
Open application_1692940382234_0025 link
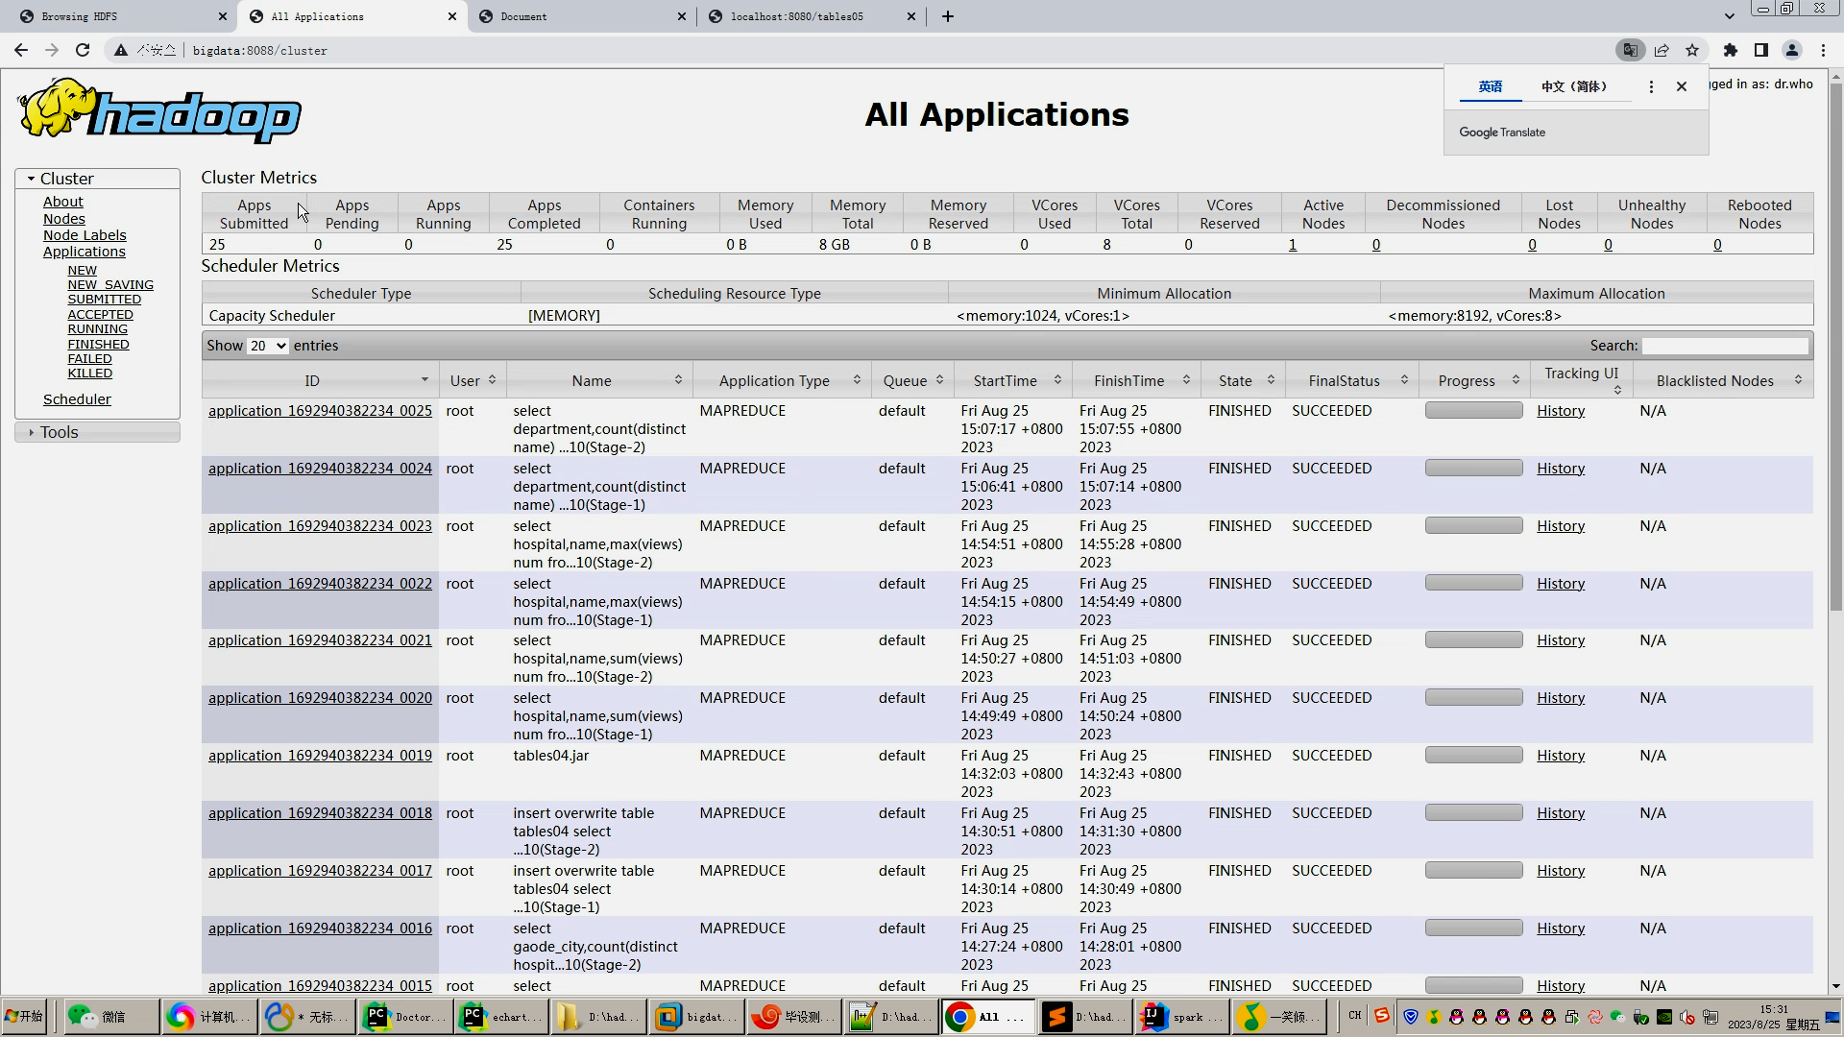(320, 411)
